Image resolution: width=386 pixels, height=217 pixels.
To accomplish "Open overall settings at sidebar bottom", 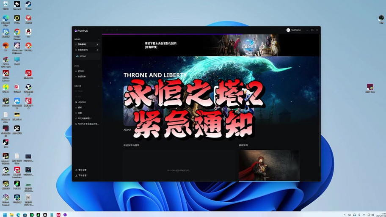I will tap(81, 170).
